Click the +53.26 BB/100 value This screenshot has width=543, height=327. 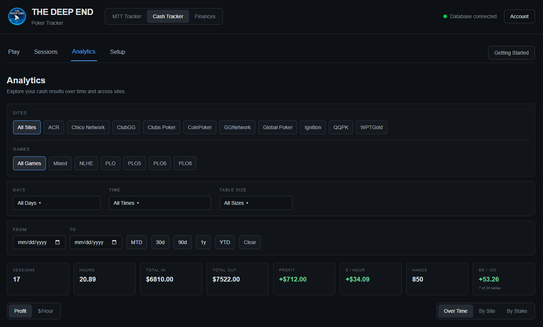pos(489,279)
